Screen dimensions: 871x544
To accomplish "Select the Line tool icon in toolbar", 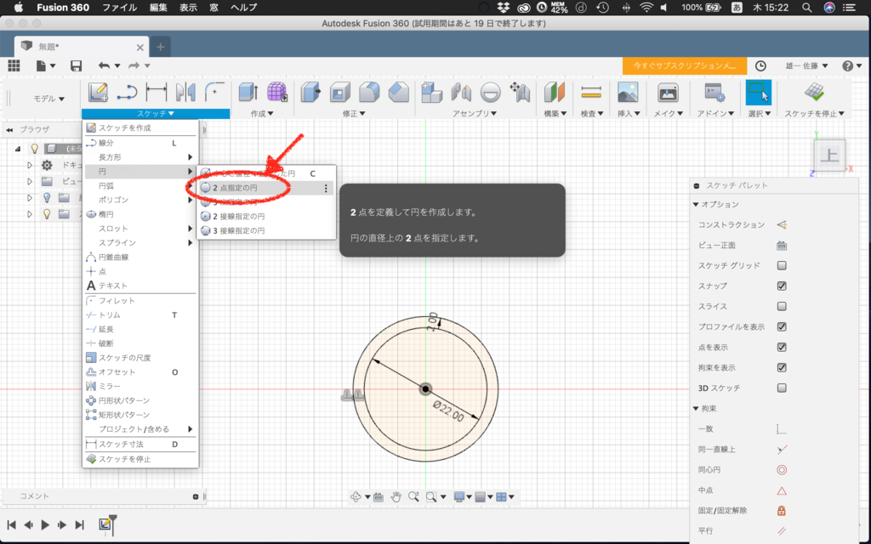I will [128, 92].
